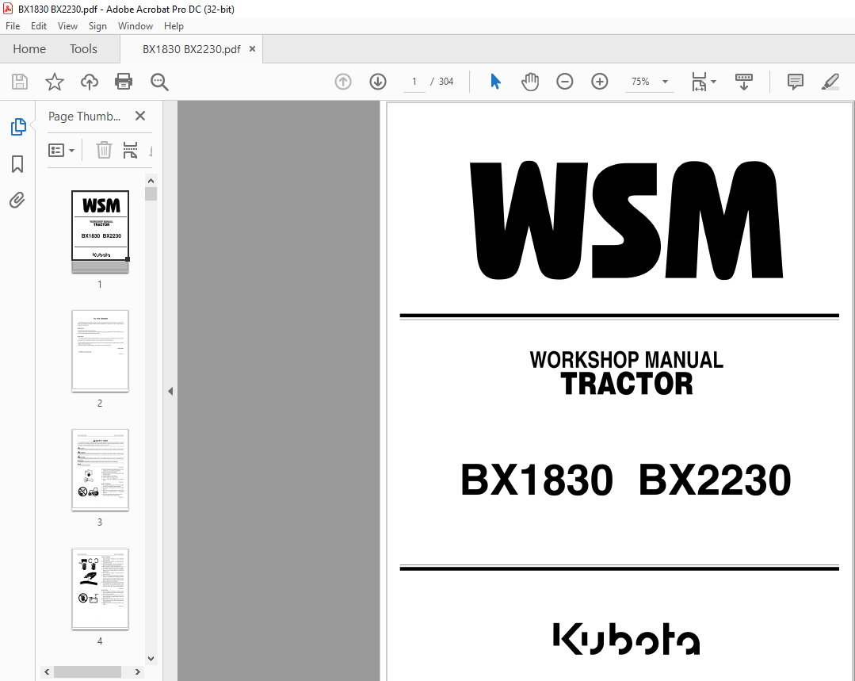Close the Page Thumbnails panel

pos(140,116)
